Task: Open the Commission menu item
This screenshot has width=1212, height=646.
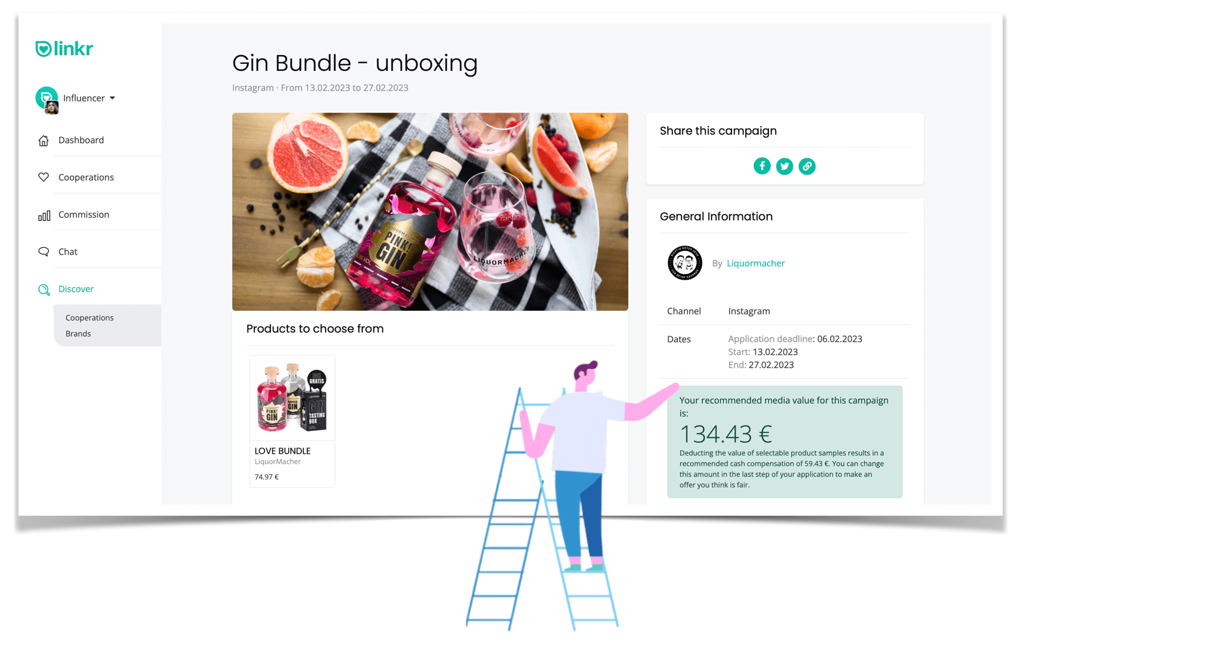Action: click(x=84, y=215)
